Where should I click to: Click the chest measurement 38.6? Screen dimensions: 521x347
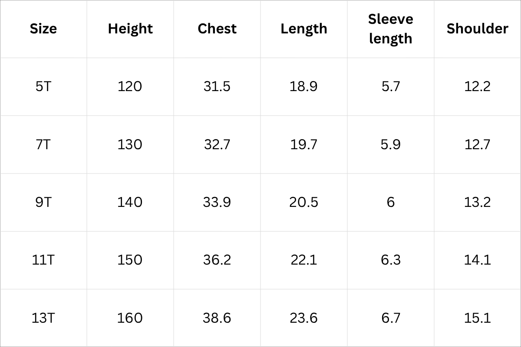click(217, 318)
